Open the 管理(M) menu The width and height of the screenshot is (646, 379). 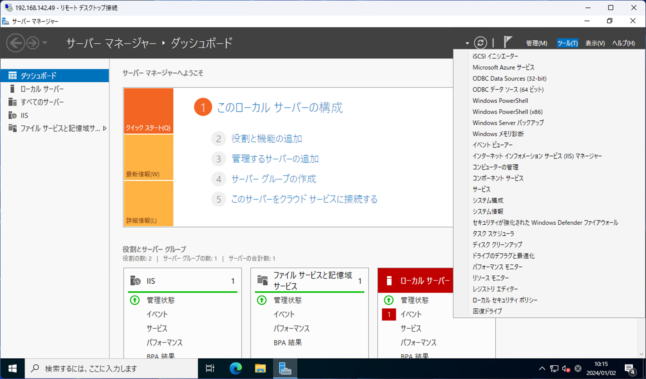pos(536,43)
